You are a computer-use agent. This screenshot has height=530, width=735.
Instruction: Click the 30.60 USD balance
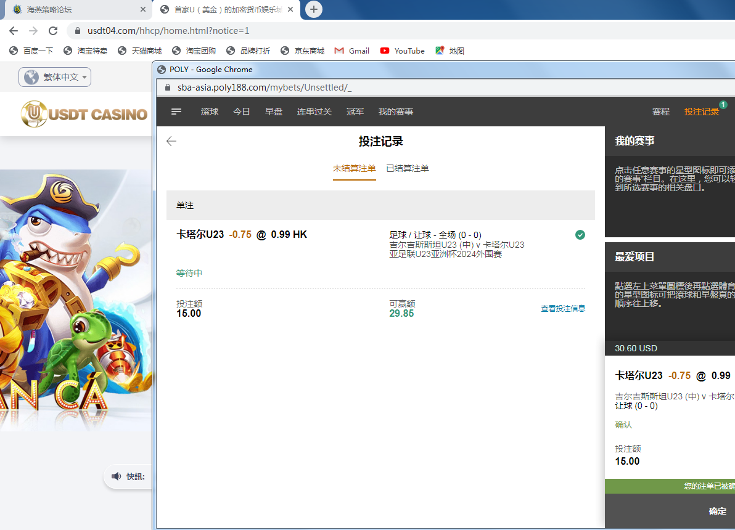(636, 348)
